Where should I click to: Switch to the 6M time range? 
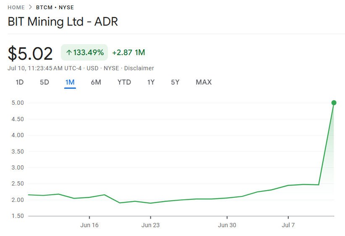[96, 82]
